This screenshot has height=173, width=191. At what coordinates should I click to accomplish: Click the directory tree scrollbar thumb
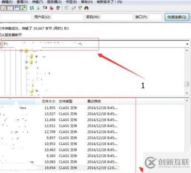point(187,84)
